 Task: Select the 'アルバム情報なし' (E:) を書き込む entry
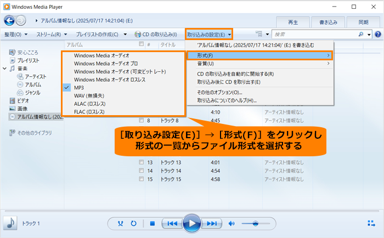click(x=260, y=46)
